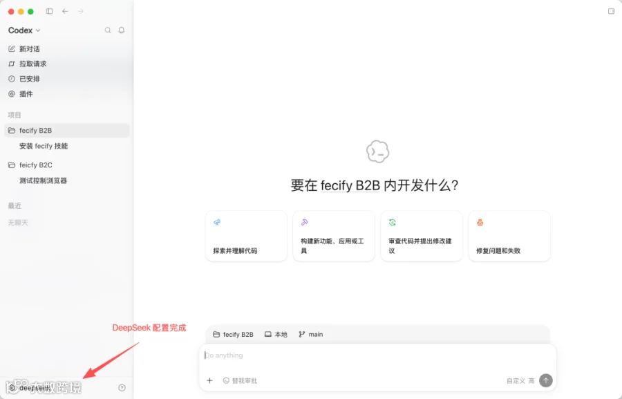Screen dimensions: 622x399
Task: Go forward with the right arrow
Action: pyautogui.click(x=81, y=11)
